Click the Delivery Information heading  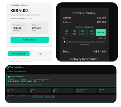click(84, 59)
